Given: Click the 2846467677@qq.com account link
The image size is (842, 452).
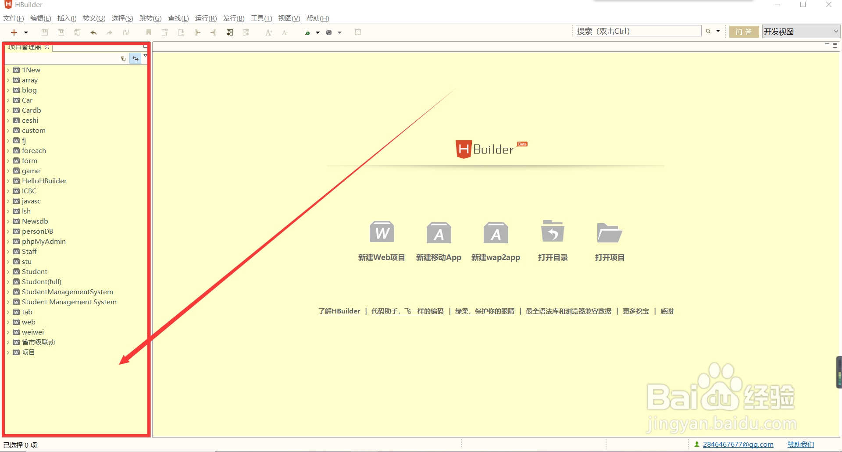Looking at the screenshot, I should pos(738,445).
